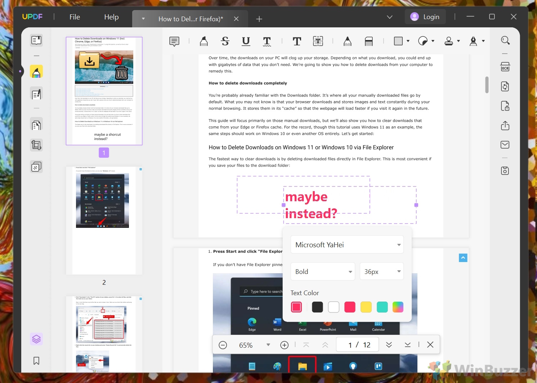Image resolution: width=537 pixels, height=383 pixels.
Task: Choose the teal text color swatch
Action: tap(382, 307)
